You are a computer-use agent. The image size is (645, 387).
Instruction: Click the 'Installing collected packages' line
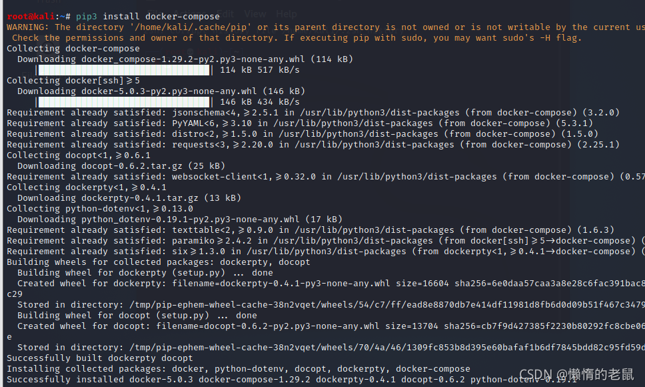point(238,369)
